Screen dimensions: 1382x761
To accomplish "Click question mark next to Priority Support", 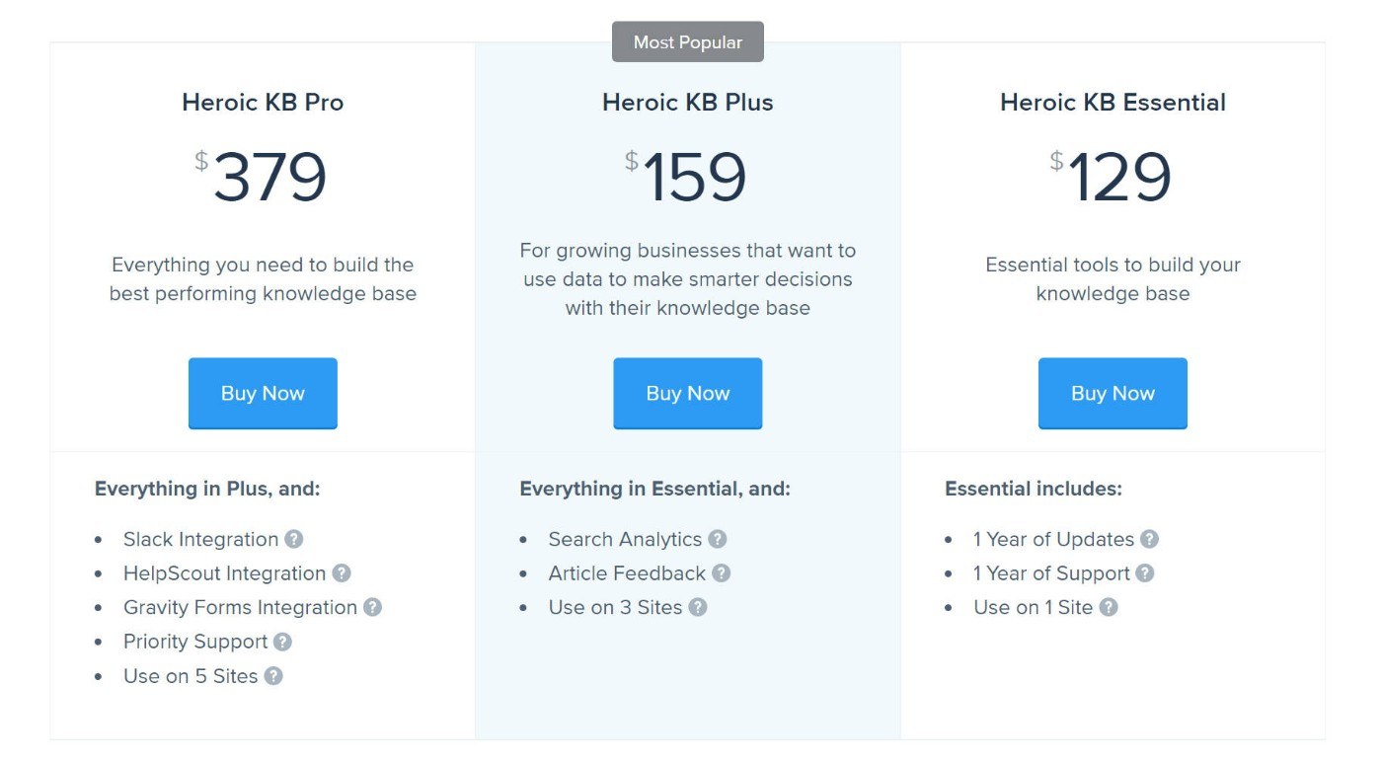I will point(282,642).
